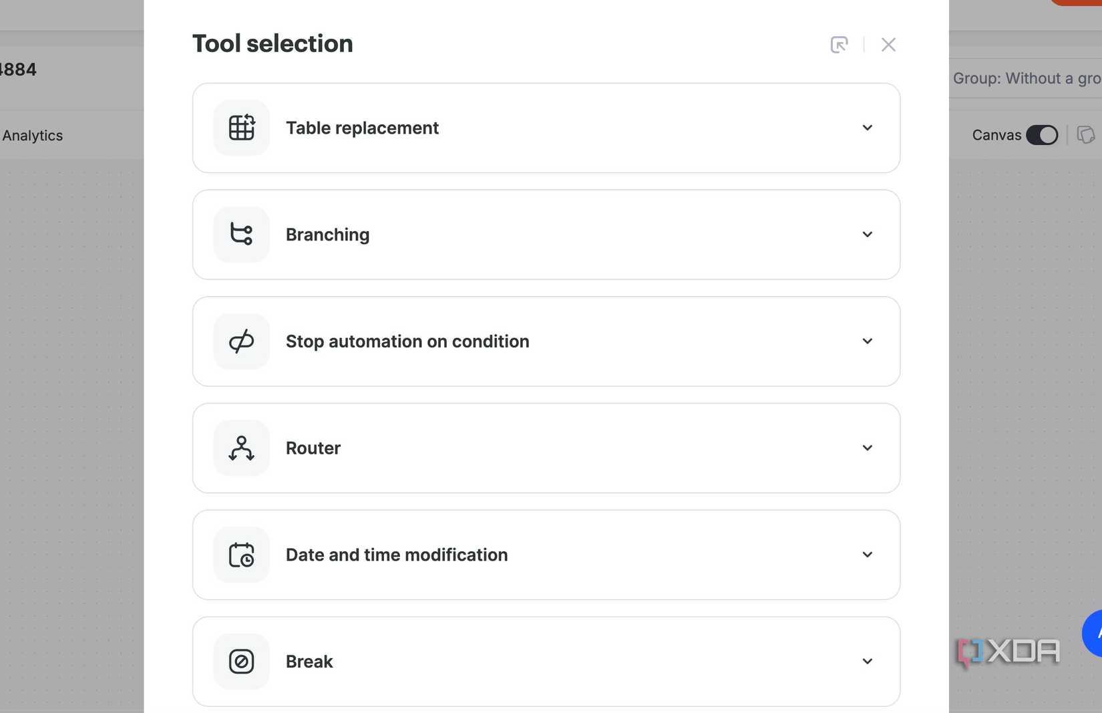Click the Table replacement grid icon
This screenshot has width=1102, height=713.
point(241,128)
